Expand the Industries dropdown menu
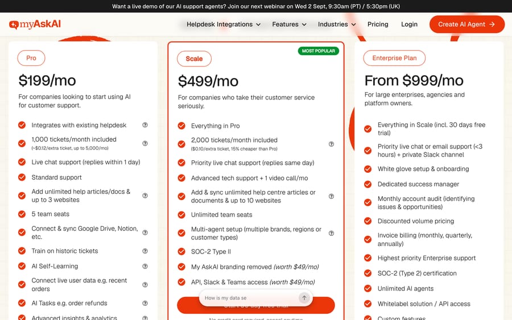The image size is (512, 320). pos(337,24)
